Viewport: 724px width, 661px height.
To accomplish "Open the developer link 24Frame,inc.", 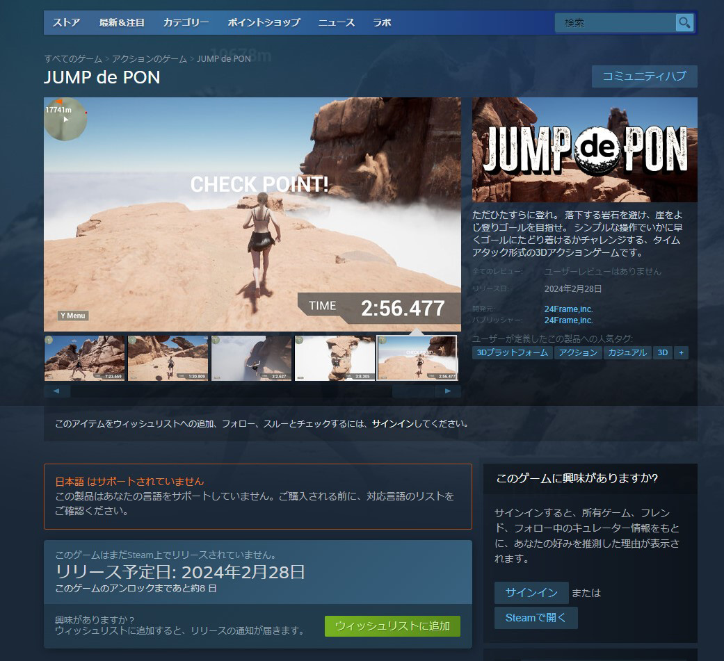I will [568, 309].
